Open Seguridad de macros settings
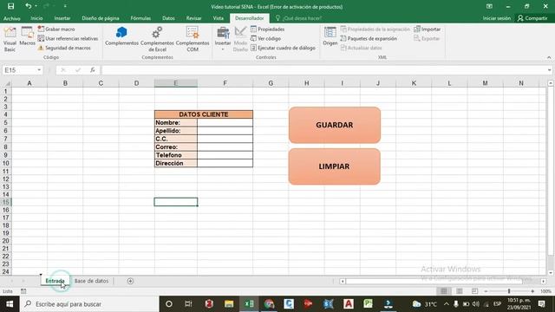This screenshot has width=555, height=312. pyautogui.click(x=64, y=48)
